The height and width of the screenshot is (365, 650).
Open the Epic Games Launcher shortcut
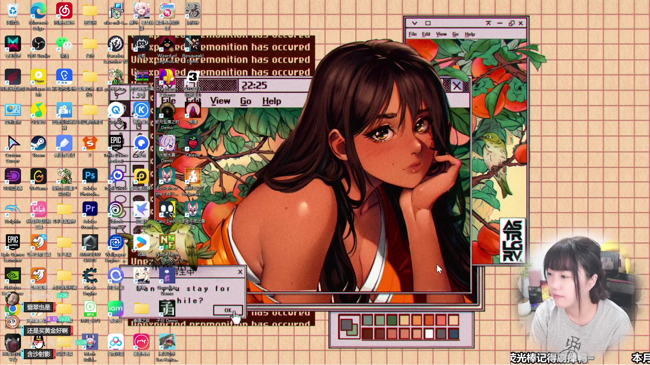point(13,243)
